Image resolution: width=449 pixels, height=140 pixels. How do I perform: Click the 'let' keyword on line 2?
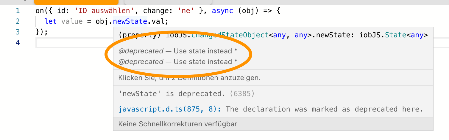(50, 21)
